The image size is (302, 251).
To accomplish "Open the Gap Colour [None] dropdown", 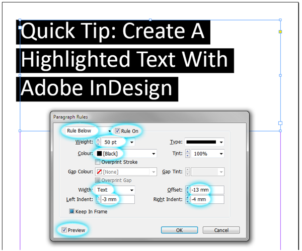I will [x=126, y=172].
